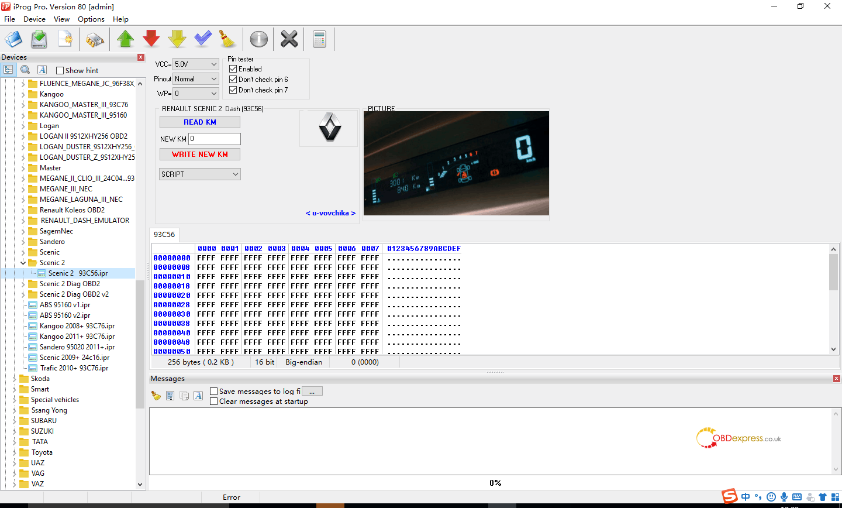Open the SCRIPT dropdown

tap(200, 174)
